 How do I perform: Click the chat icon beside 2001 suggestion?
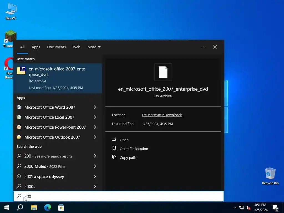[19, 176]
